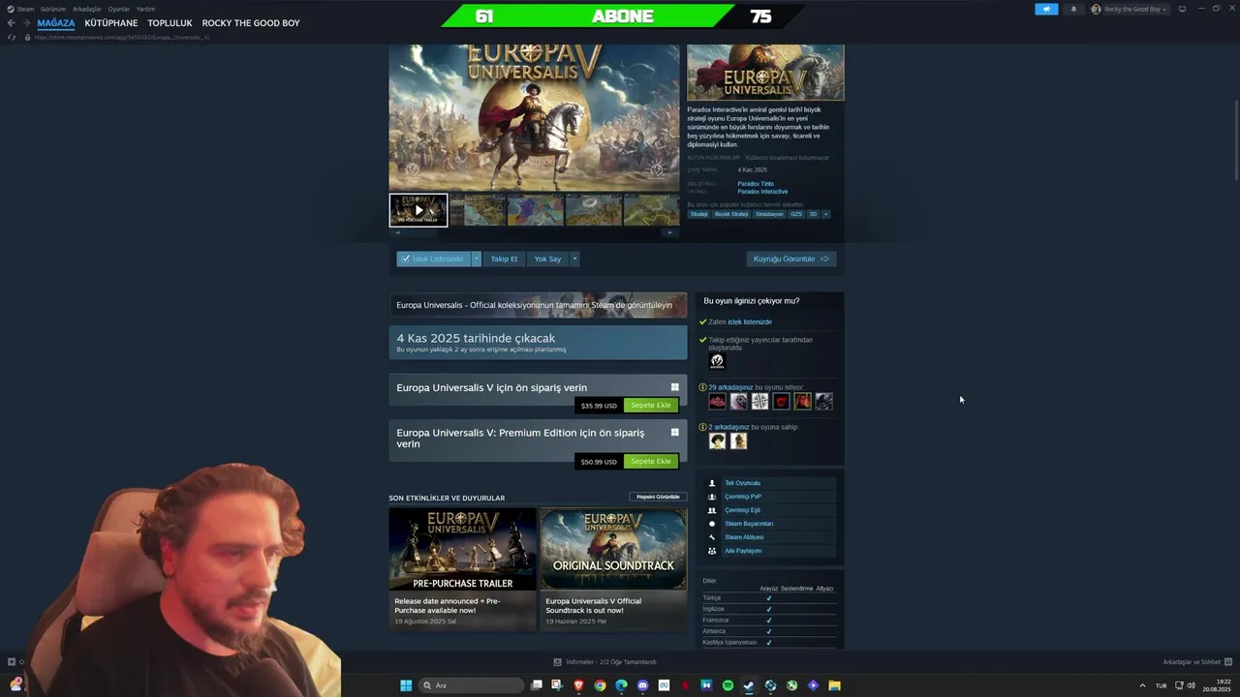Open the announcements megaphone button
The height and width of the screenshot is (697, 1240).
coord(1046,9)
